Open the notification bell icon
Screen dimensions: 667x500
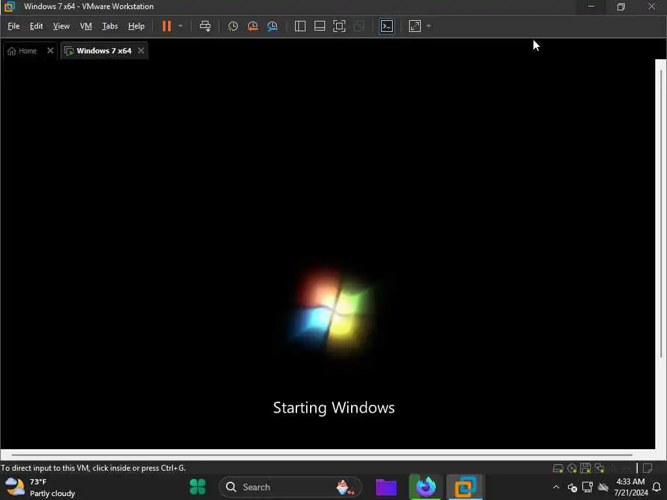tap(657, 487)
